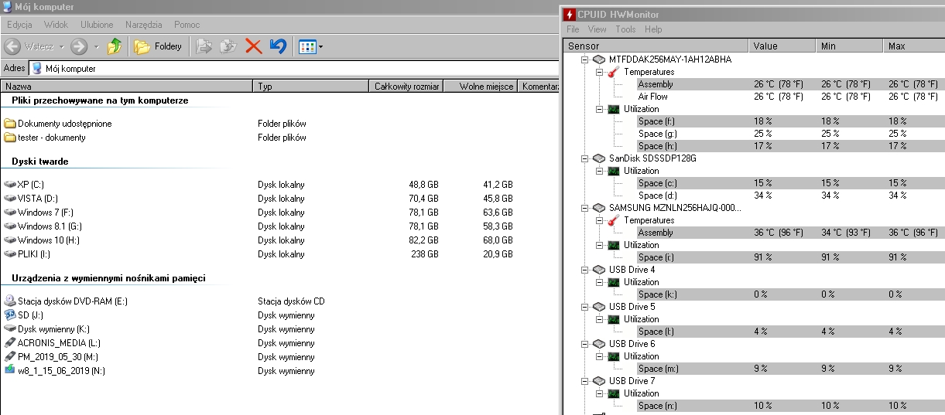Collapse Temperatures under SAMSUNG drive
Screen dimensions: 945x415
pyautogui.click(x=598, y=220)
